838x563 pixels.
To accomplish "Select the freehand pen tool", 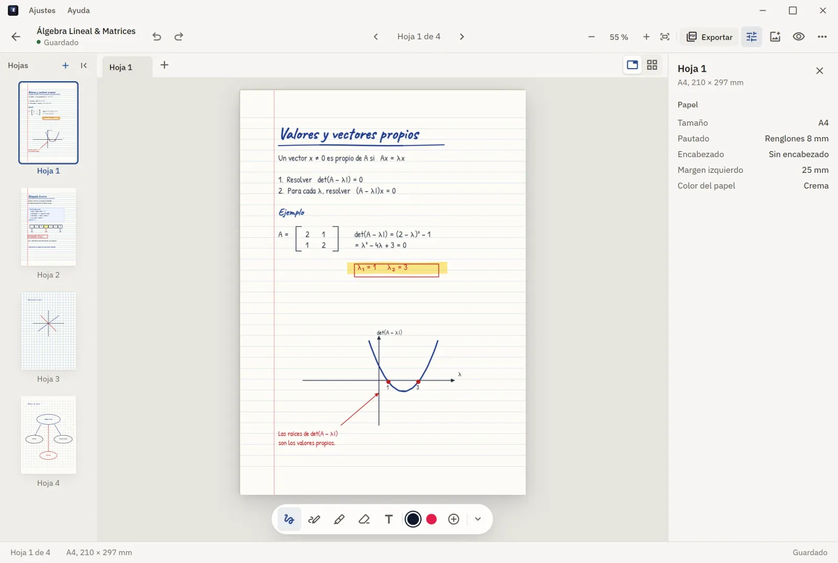I will tap(289, 519).
